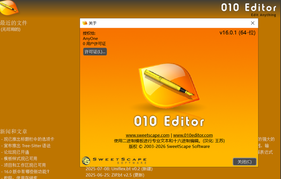Viewport: 281px width, 179px height.
Task: Select the 2025-06-25: ZIP.bt v2.5 entry
Action: tap(115, 175)
